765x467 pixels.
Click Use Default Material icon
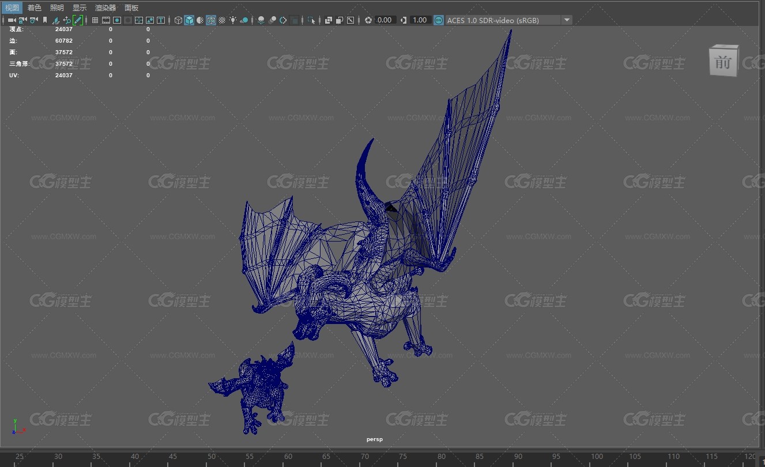point(200,20)
